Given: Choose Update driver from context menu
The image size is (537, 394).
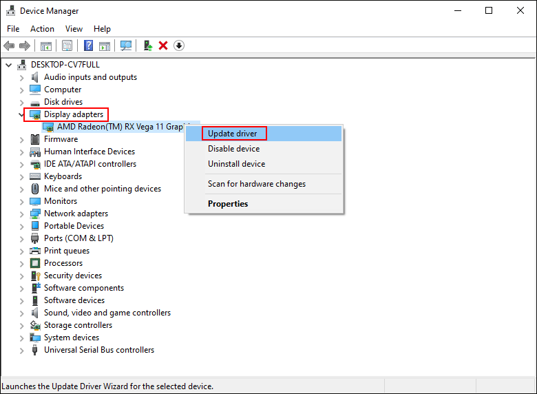Looking at the screenshot, I should tap(233, 134).
